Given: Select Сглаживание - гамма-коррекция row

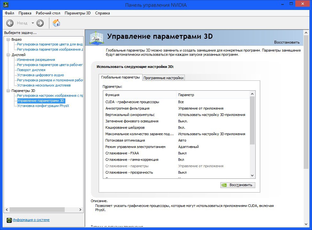Looking at the screenshot, I should (x=176, y=160).
